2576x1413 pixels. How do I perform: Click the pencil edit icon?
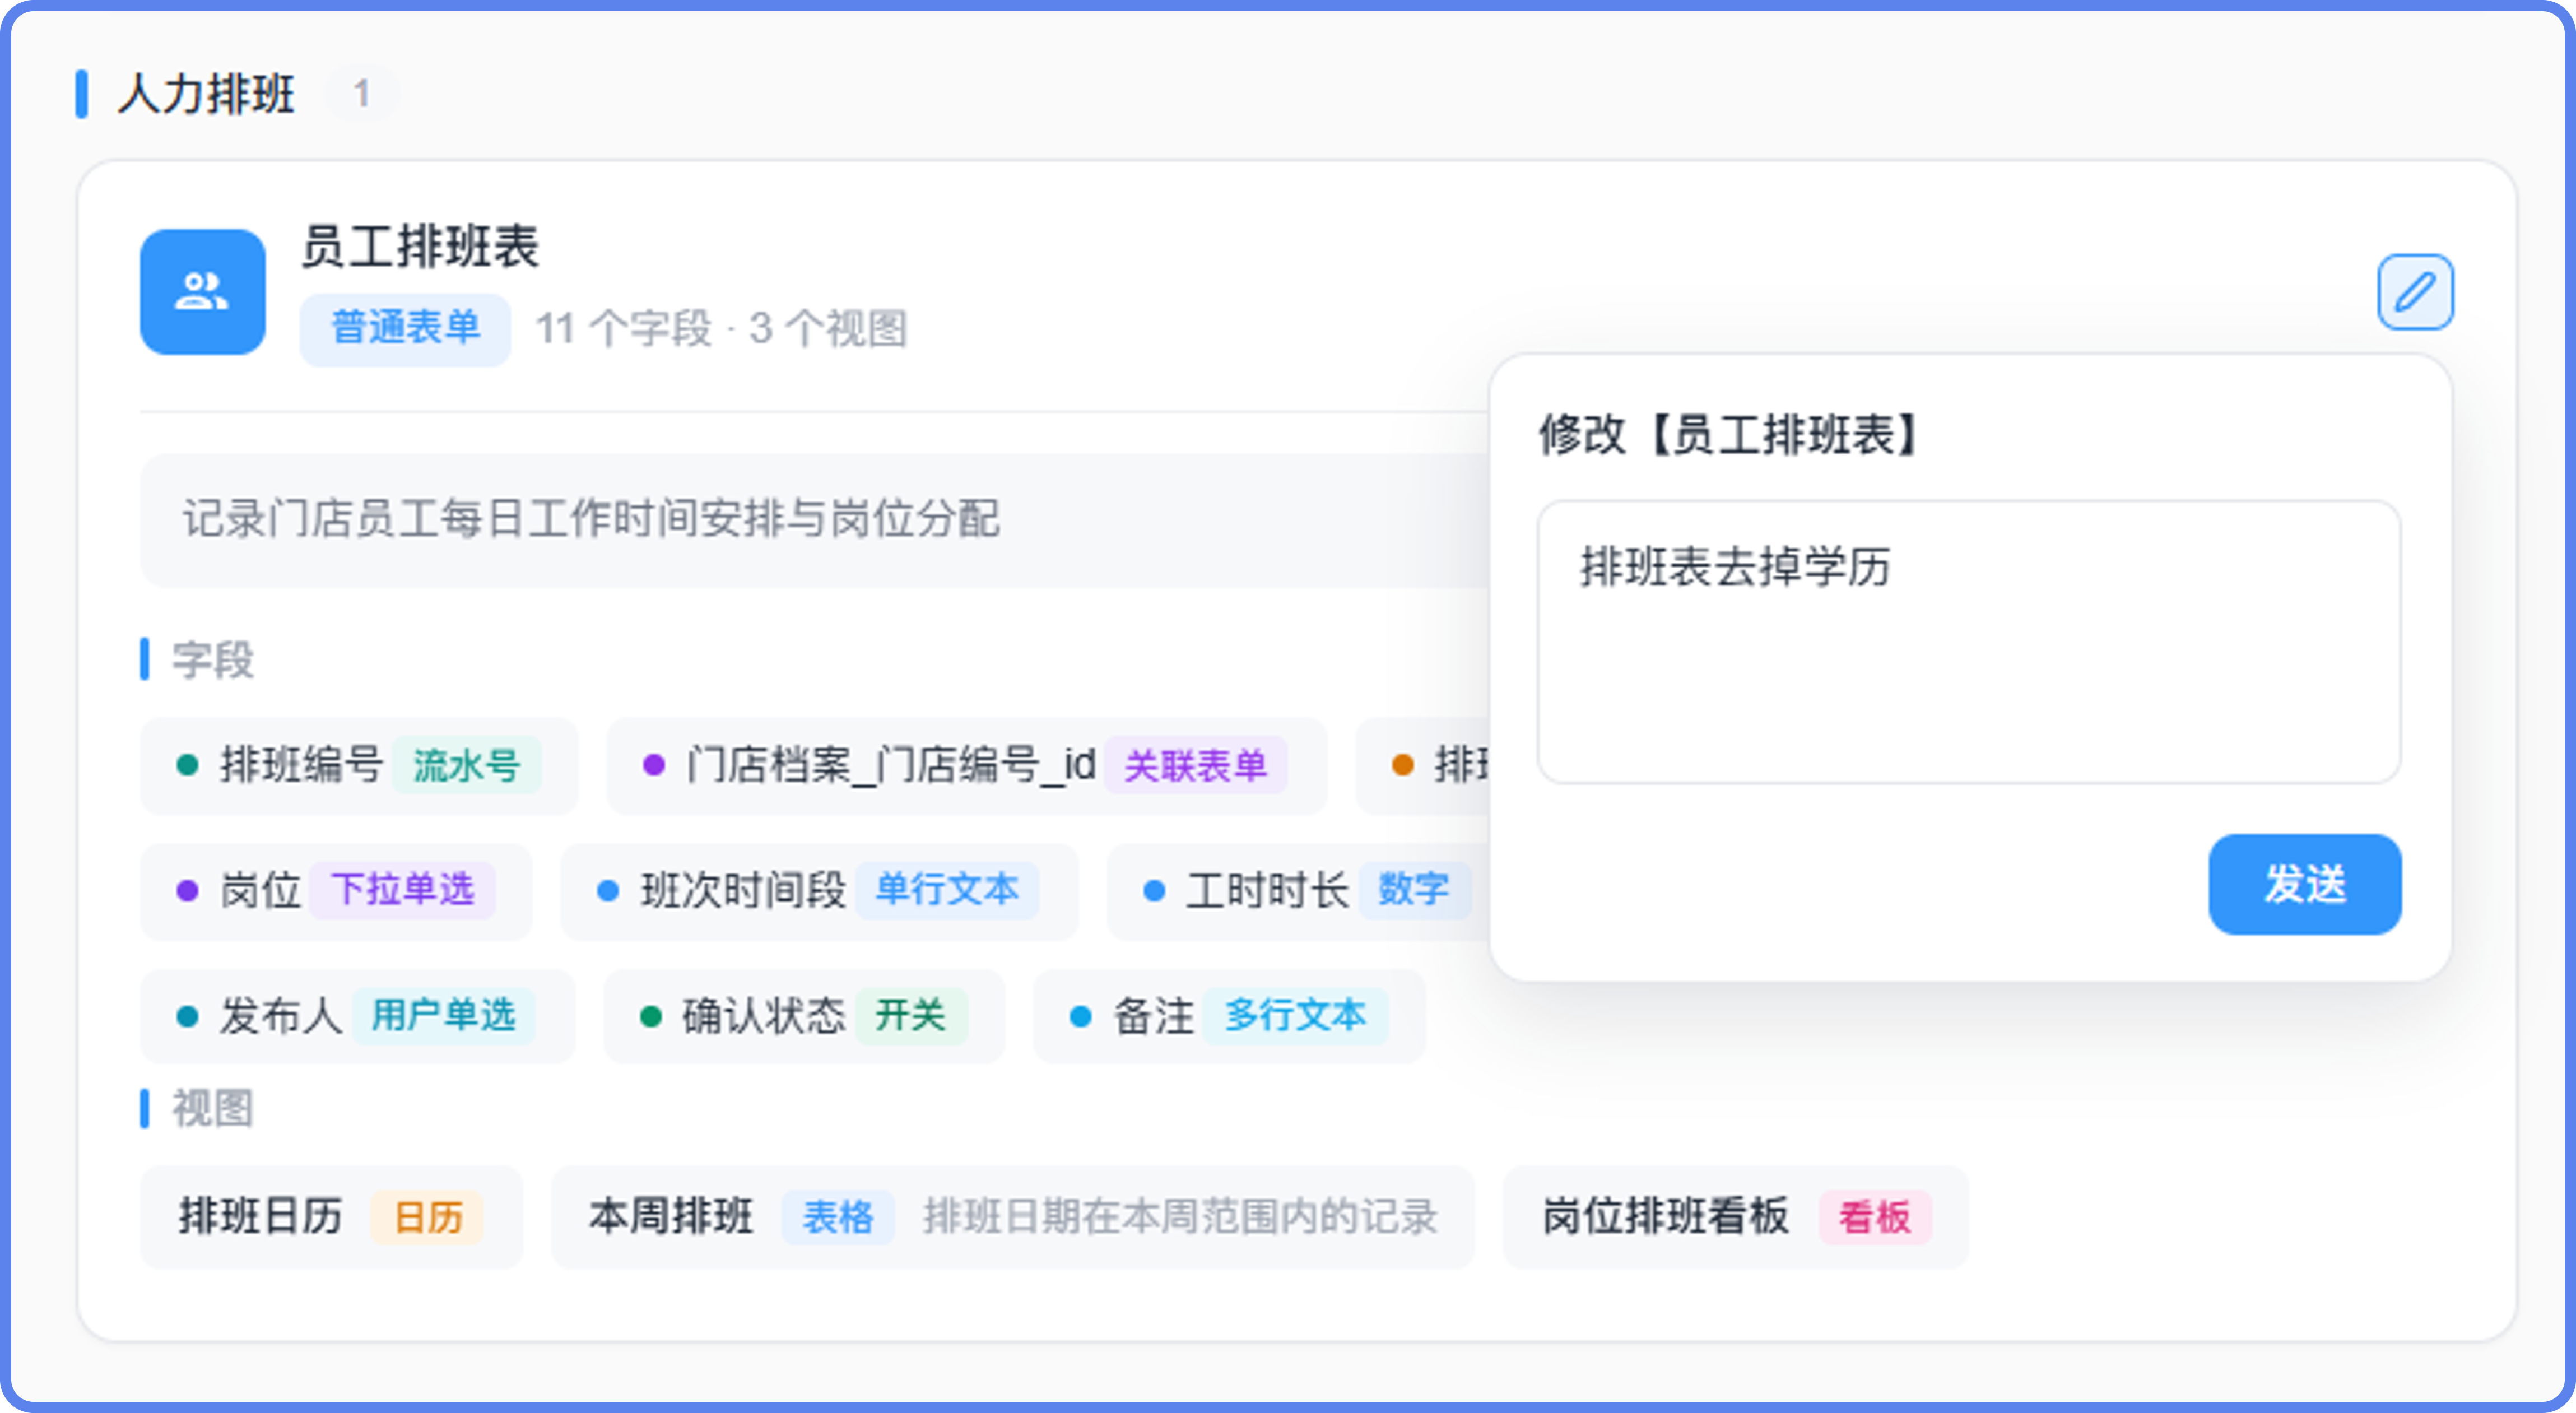[x=2414, y=292]
